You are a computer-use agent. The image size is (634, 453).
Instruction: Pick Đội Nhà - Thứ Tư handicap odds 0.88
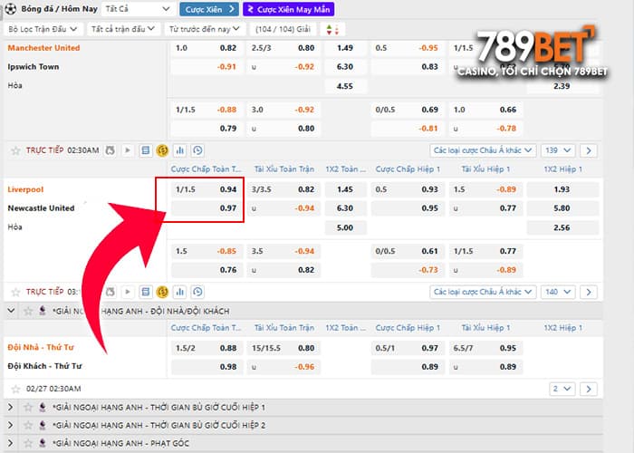pyautogui.click(x=207, y=348)
